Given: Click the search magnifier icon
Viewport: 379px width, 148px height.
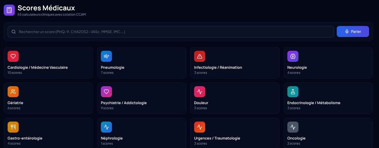Looking at the screenshot, I should (14, 32).
